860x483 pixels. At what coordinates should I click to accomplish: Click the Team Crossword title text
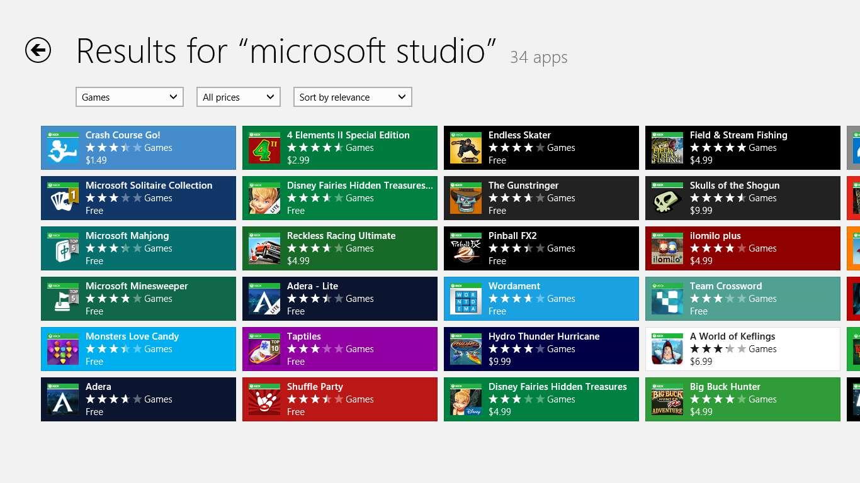[x=726, y=286]
